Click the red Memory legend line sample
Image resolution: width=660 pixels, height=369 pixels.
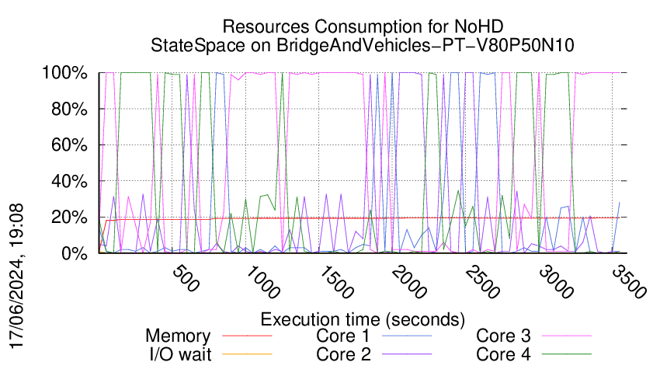247,336
